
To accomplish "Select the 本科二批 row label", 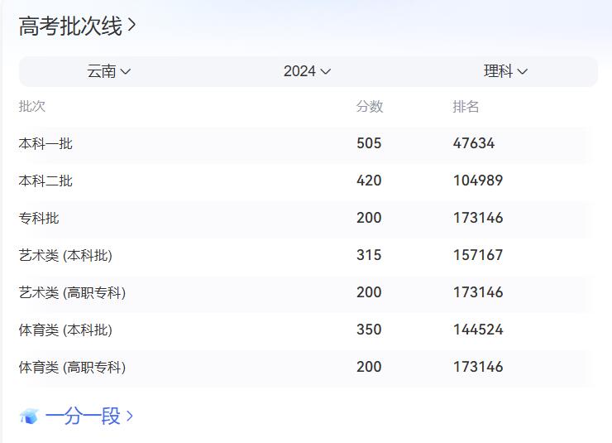I will click(45, 181).
